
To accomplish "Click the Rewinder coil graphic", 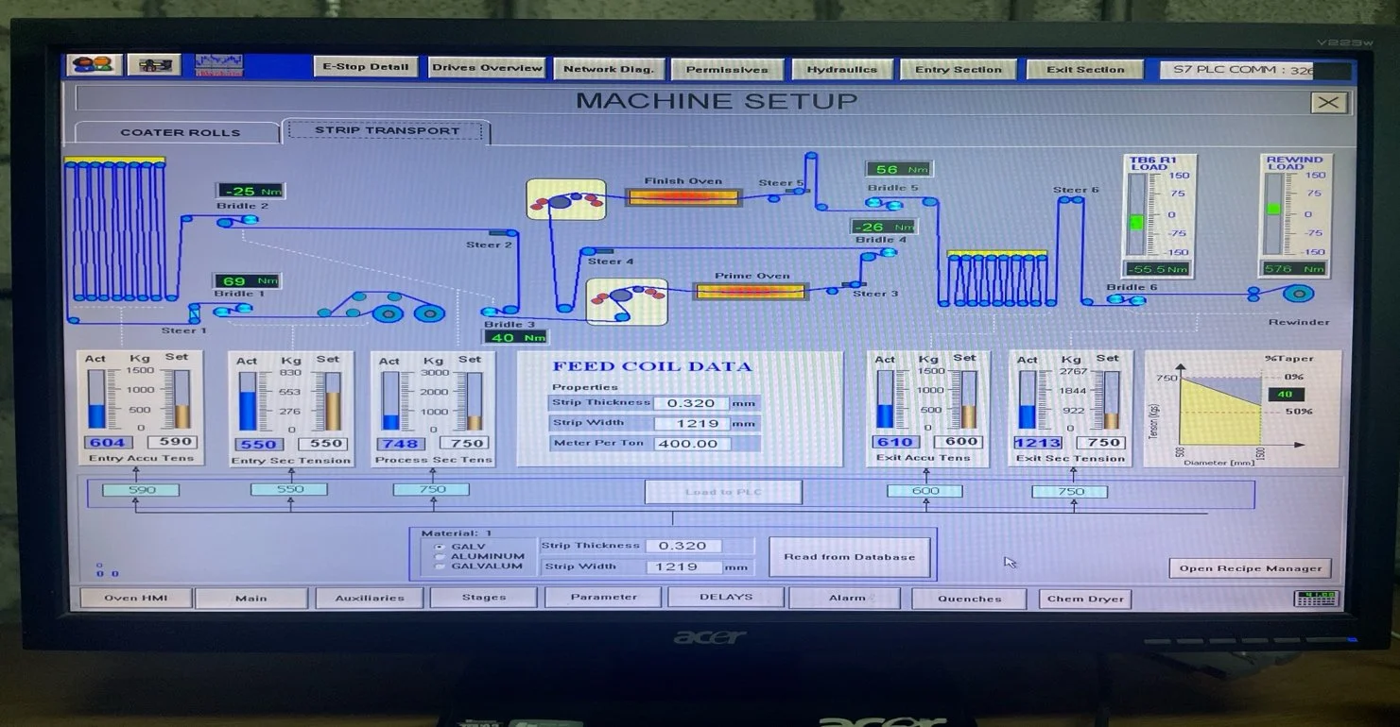I will [1298, 294].
